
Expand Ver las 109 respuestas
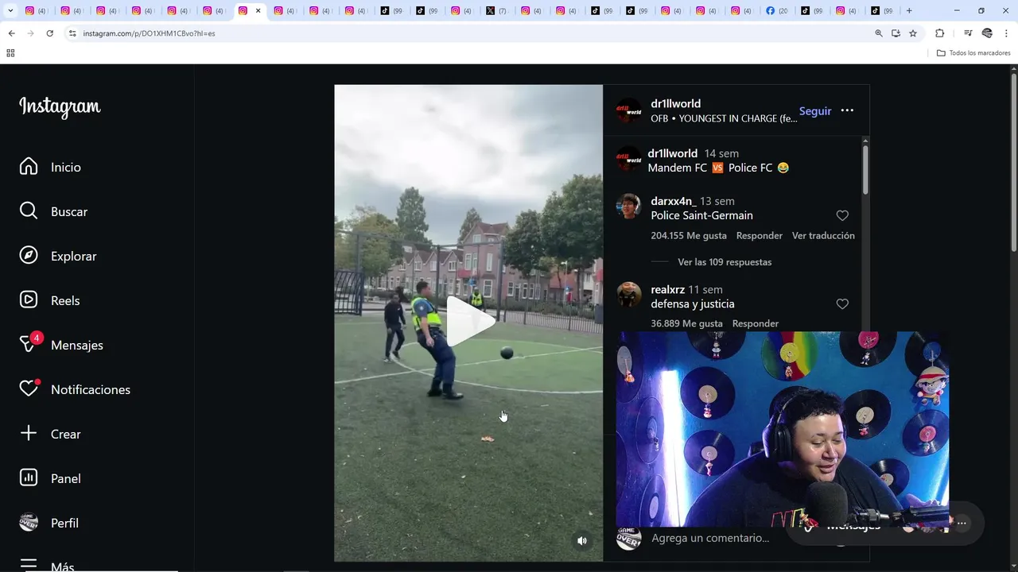724,261
